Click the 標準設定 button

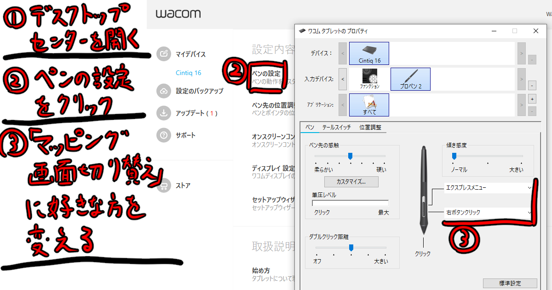coord(511,284)
